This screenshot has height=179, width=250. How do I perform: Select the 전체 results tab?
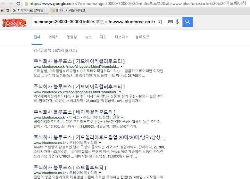[37, 37]
